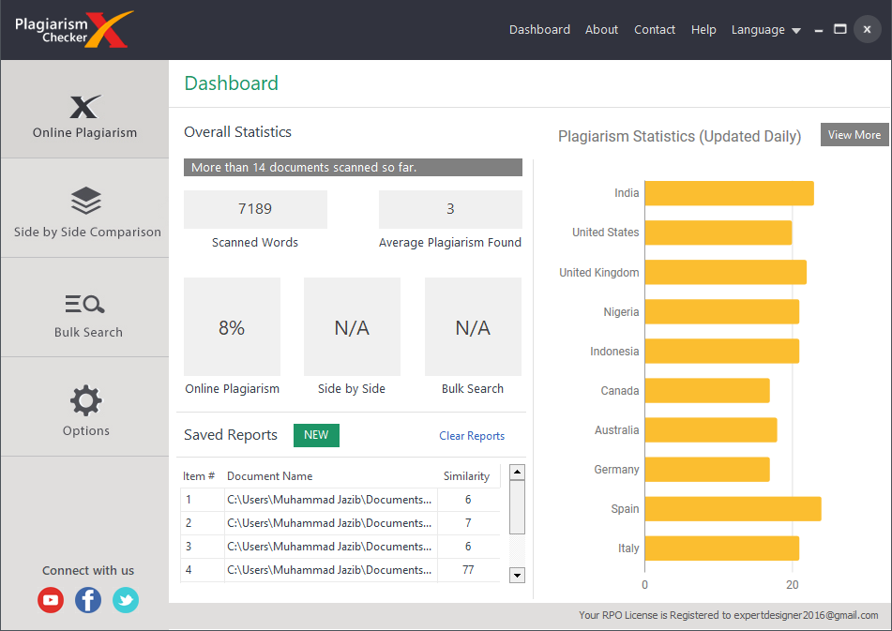This screenshot has height=631, width=892.
Task: Select saved report item 4 document name
Action: [329, 570]
